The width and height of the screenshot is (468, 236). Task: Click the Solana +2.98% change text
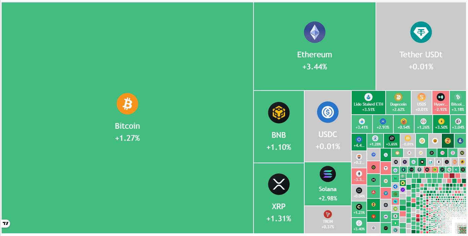pyautogui.click(x=327, y=198)
